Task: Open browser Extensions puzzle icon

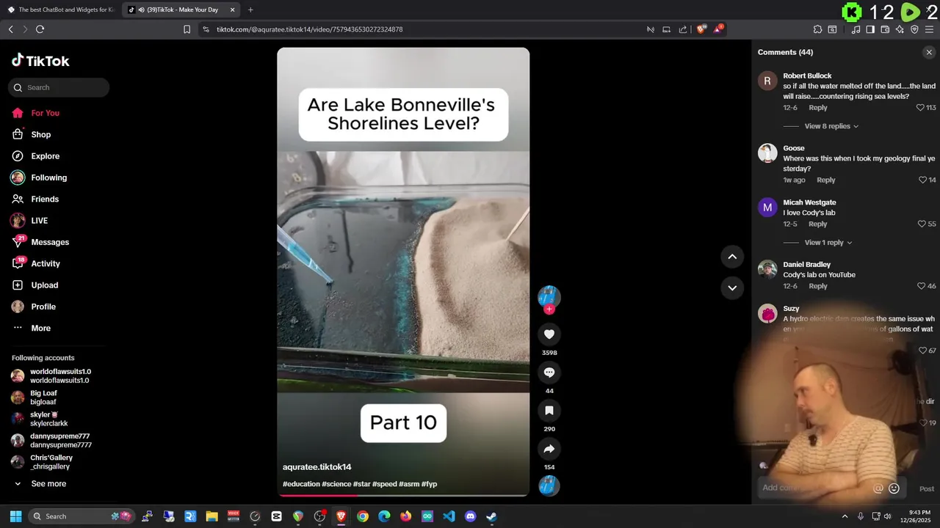Action: (817, 29)
